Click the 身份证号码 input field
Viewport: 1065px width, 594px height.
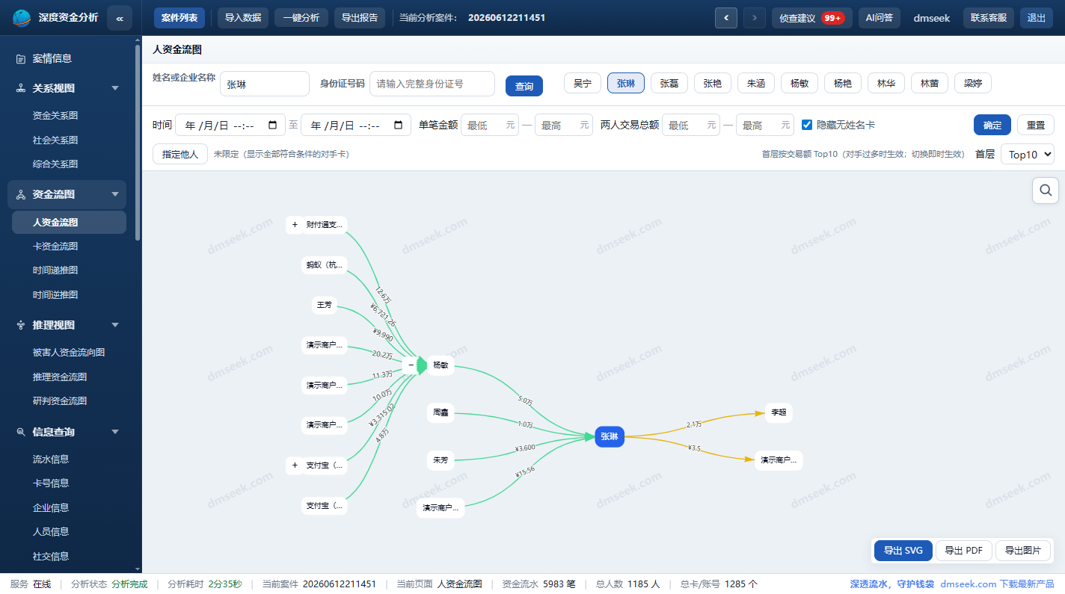[432, 84]
